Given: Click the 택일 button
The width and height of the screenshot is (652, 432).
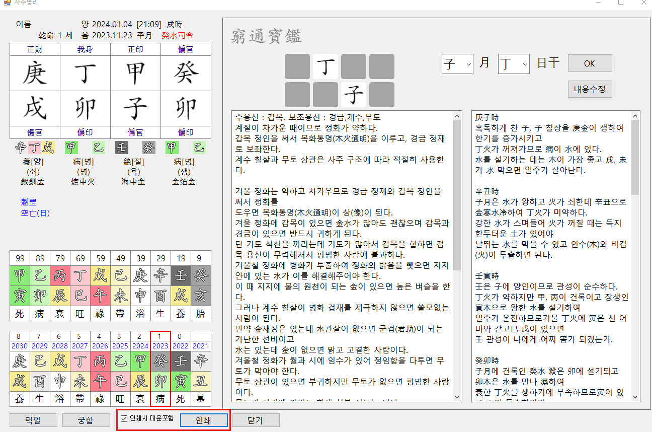Looking at the screenshot, I should click(34, 420).
